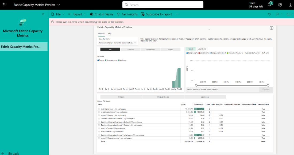The width and height of the screenshot is (294, 155).
Task: Open the File menu
Action: (x=58, y=14)
